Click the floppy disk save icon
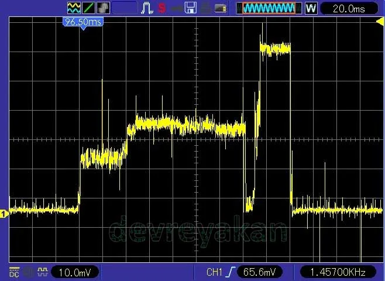The width and height of the screenshot is (385, 281). pos(191,8)
